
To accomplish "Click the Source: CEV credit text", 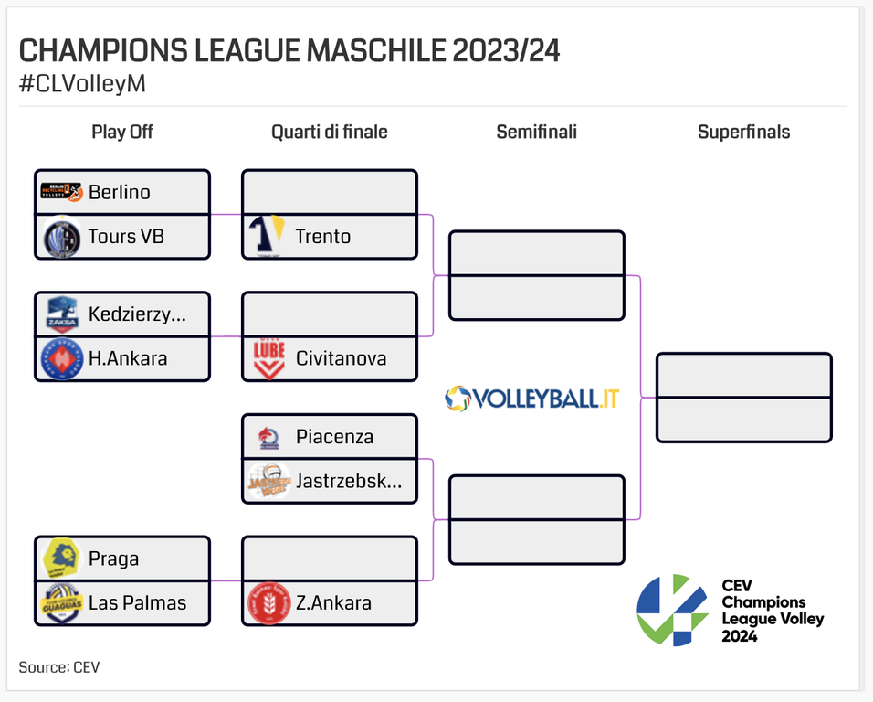I will (59, 667).
